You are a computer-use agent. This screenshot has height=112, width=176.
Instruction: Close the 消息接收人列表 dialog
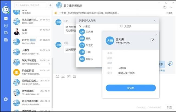(155, 21)
